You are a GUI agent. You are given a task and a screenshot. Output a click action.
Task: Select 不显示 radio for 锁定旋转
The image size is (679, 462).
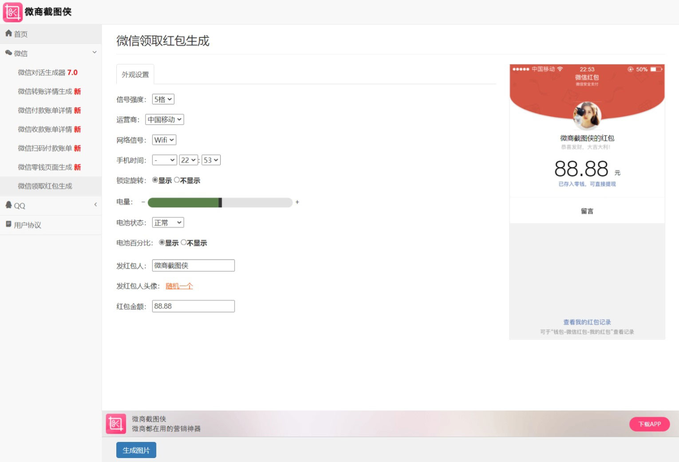tap(177, 180)
